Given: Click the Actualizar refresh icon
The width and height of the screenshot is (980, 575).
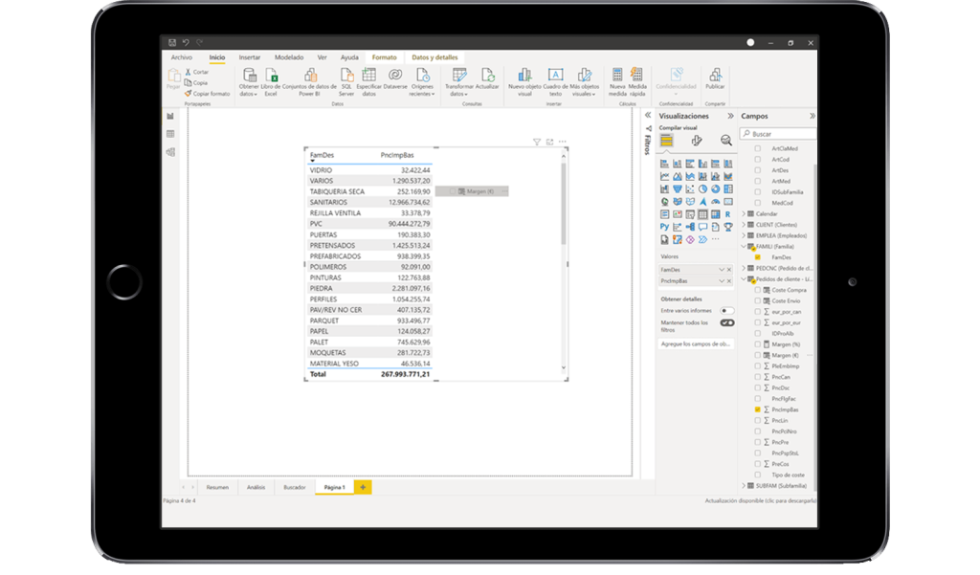Looking at the screenshot, I should point(487,77).
